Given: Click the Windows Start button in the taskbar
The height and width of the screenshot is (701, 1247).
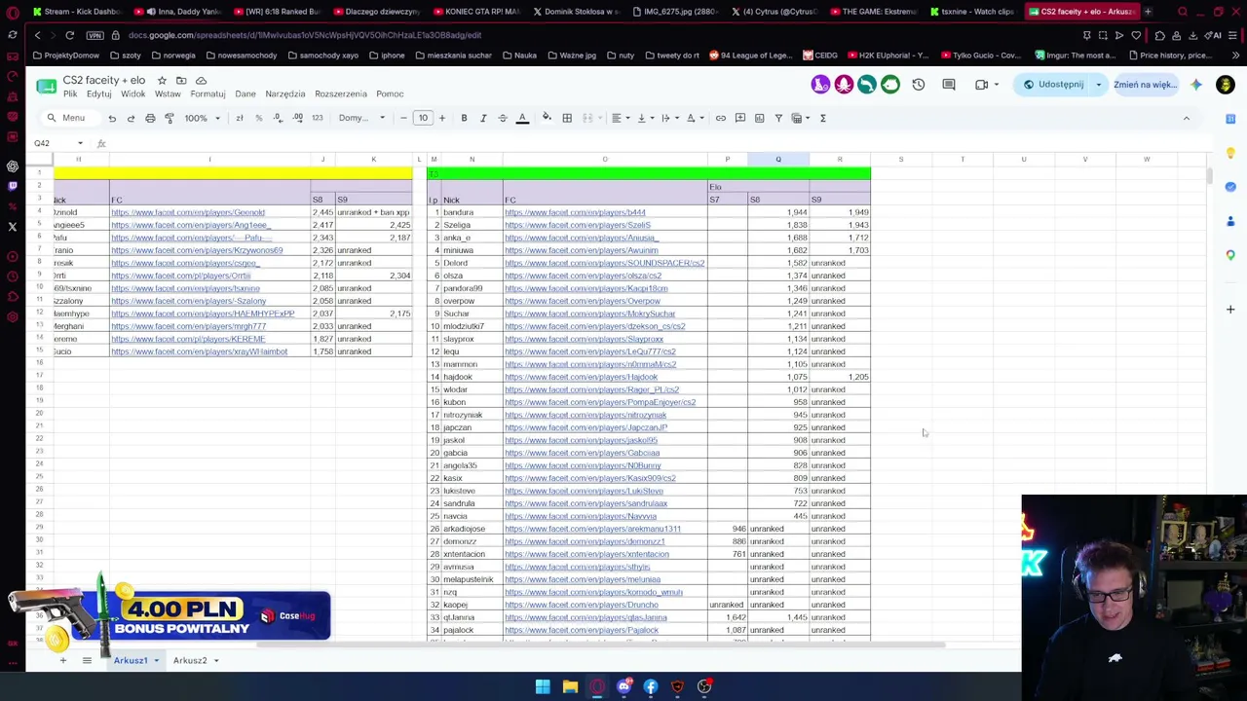Looking at the screenshot, I should click(543, 686).
